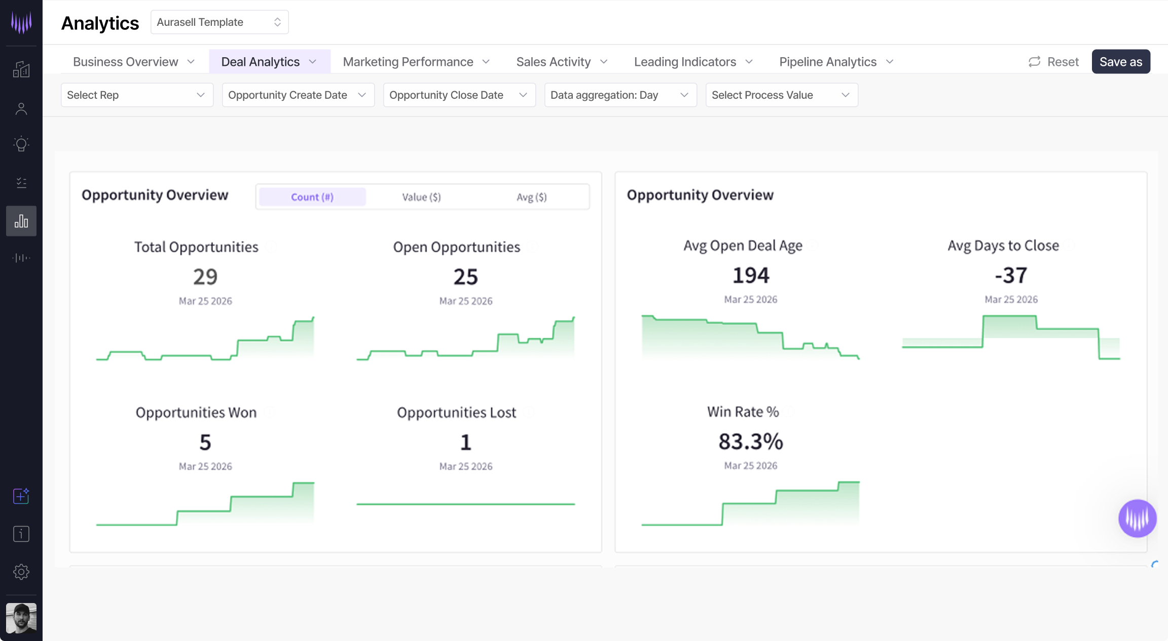Switch overview to Count (#) view

click(312, 197)
